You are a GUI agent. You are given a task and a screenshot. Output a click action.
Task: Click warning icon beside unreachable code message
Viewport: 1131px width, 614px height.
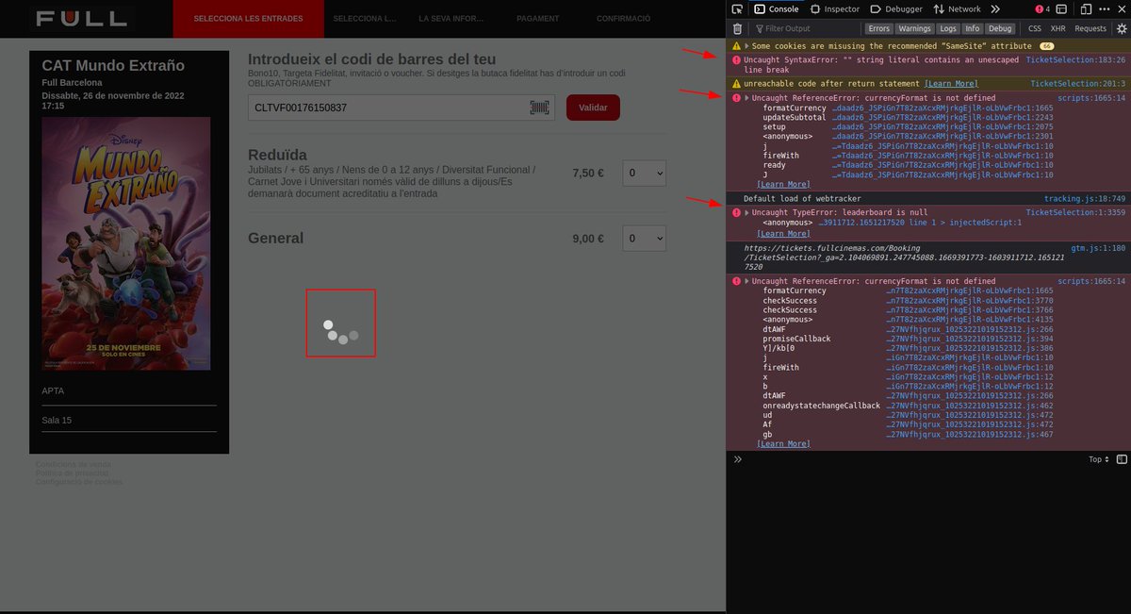point(736,83)
